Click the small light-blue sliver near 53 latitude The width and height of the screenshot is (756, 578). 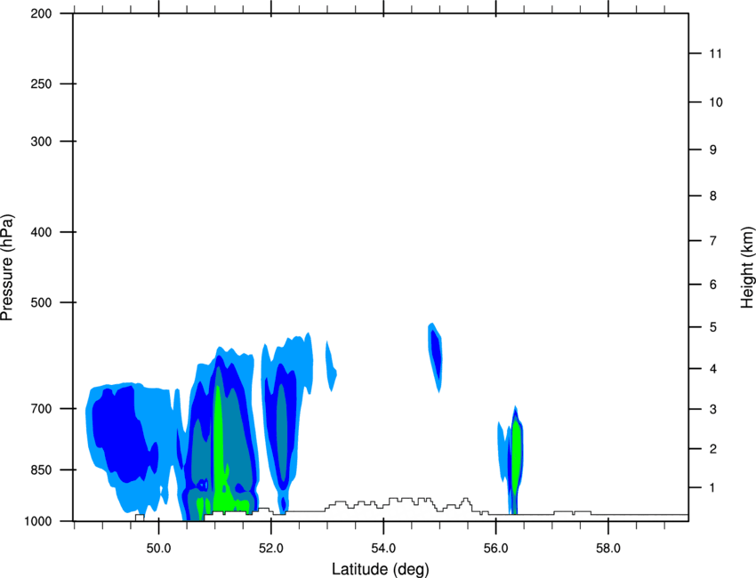point(331,366)
